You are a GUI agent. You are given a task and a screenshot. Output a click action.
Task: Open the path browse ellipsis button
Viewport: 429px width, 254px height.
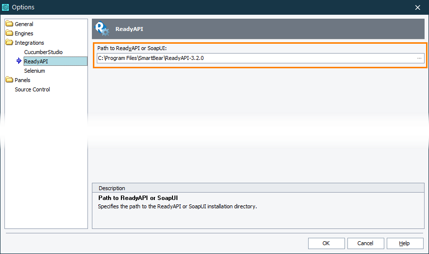click(419, 58)
